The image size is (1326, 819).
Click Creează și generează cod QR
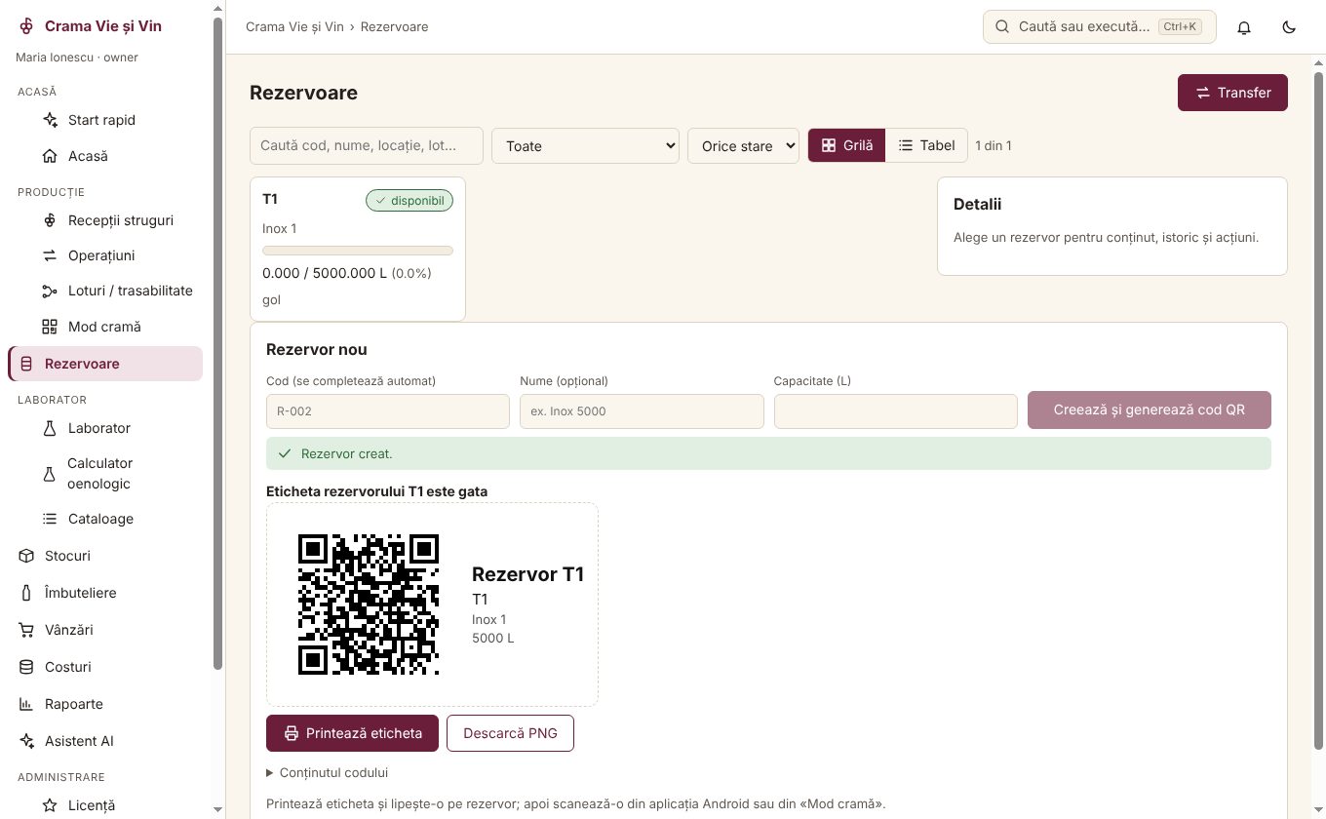[x=1150, y=410]
